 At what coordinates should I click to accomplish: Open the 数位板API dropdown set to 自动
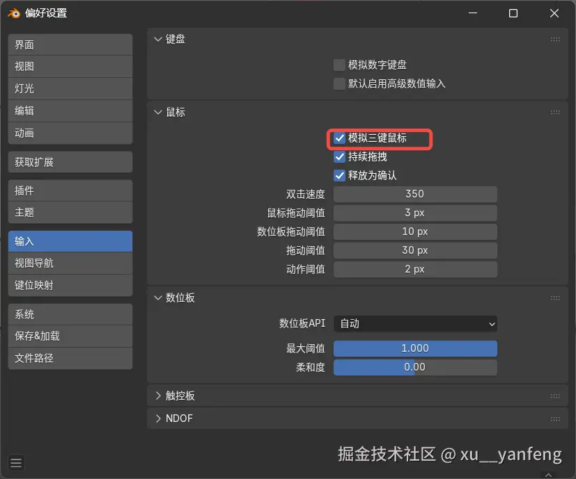coord(415,324)
